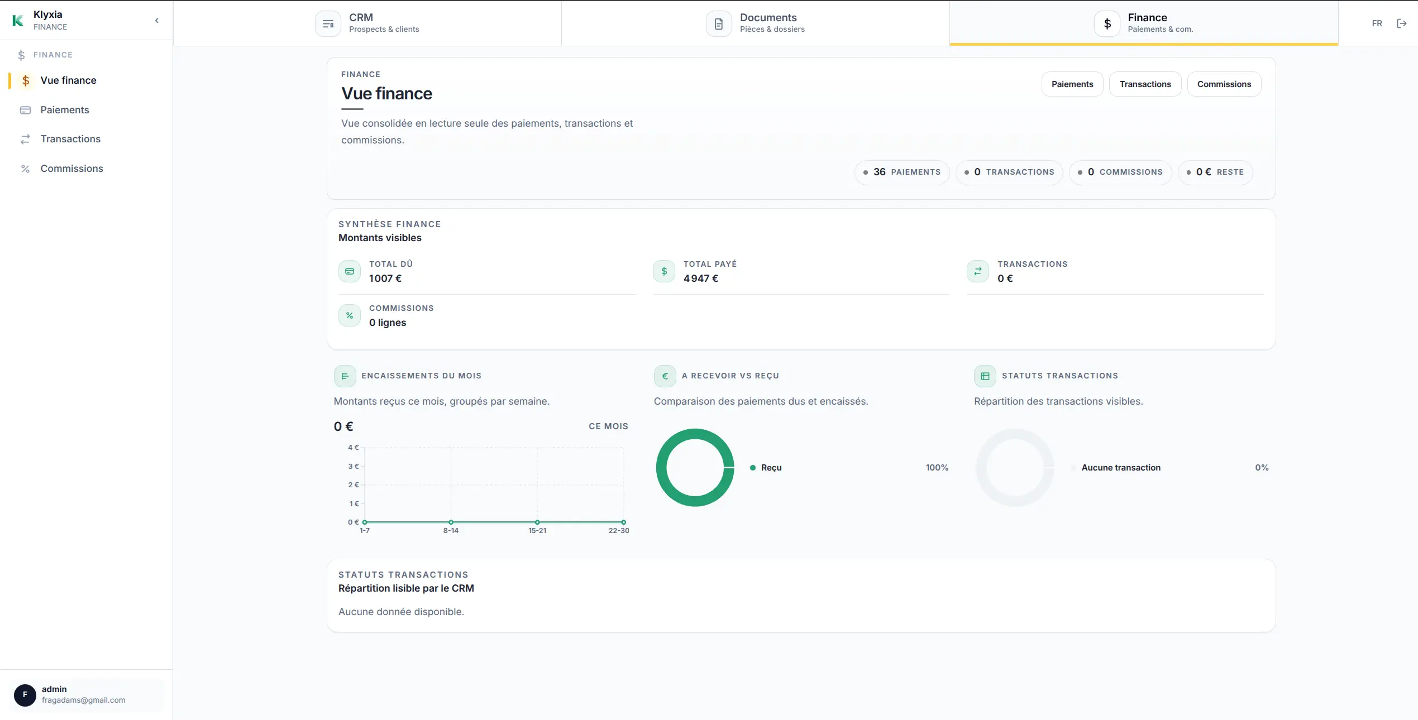This screenshot has width=1418, height=720.
Task: Click 'Répartition lisible par le CRM' heading
Action: click(406, 588)
